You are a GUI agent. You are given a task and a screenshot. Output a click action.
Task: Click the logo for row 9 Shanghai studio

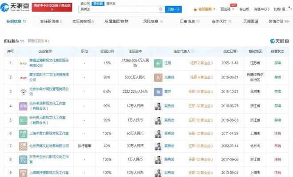coord(23,173)
